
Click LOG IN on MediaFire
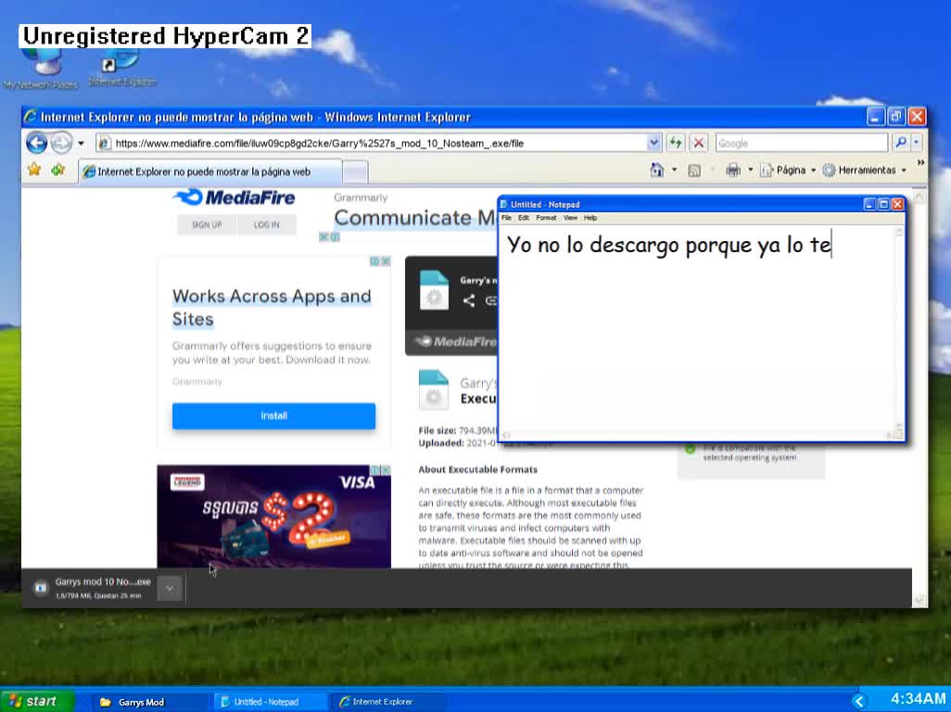point(267,224)
